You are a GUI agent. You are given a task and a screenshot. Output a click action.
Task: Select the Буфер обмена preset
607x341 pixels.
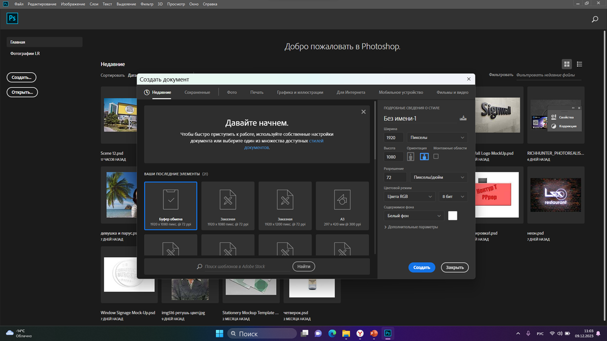click(170, 206)
